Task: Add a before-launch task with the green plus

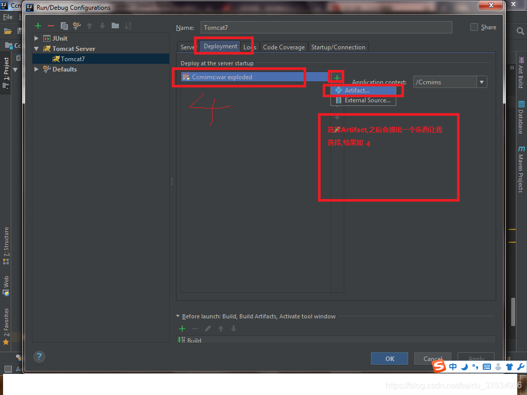Action: coord(182,329)
